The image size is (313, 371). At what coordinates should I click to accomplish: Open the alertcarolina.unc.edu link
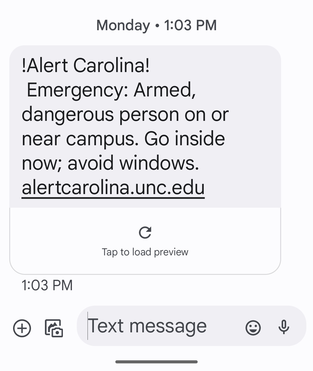113,188
